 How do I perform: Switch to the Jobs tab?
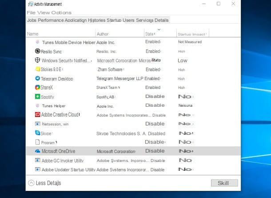pos(32,20)
